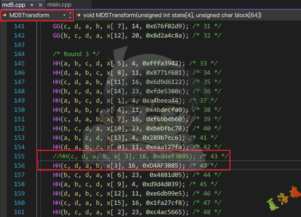The image size is (301, 217).
Task: Close the md5.cpp tab
Action: tap(40, 5)
